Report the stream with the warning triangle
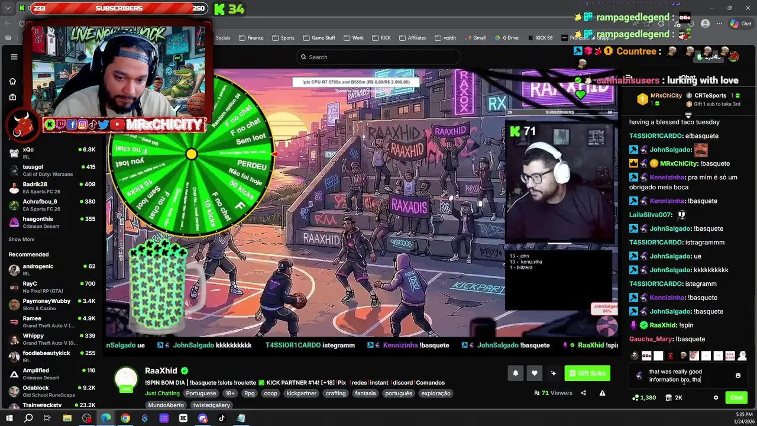Screen dimensions: 757x426 602,393
